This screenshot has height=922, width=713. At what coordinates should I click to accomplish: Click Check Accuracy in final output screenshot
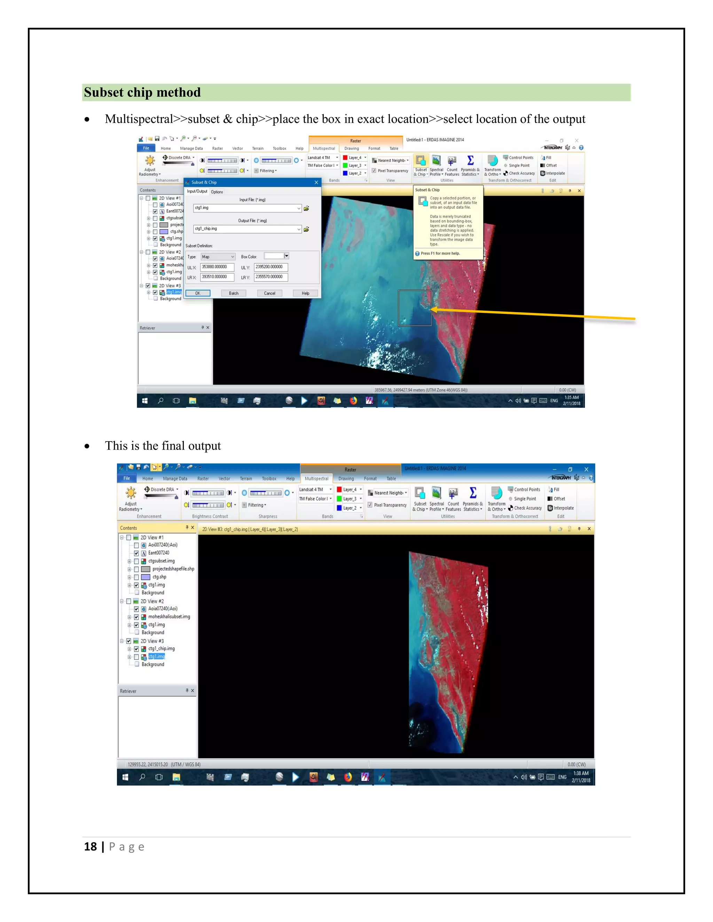point(525,508)
